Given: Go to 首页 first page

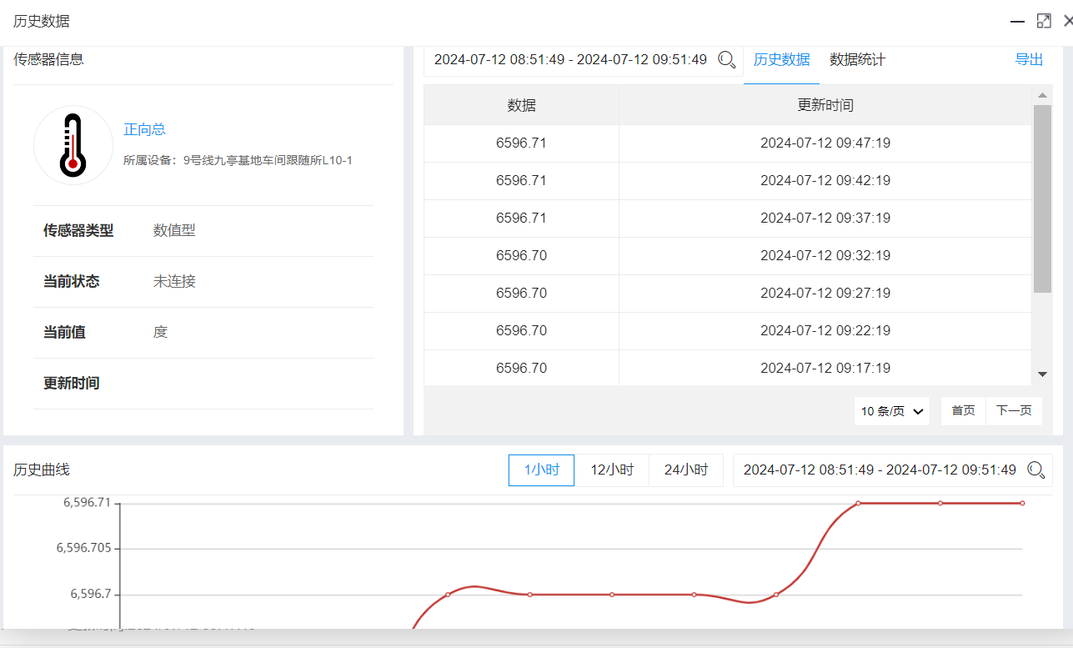Looking at the screenshot, I should click(963, 411).
